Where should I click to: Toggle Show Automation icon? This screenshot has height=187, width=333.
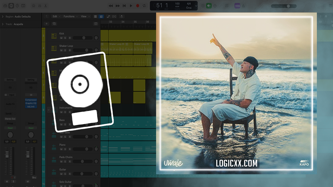(108, 16)
